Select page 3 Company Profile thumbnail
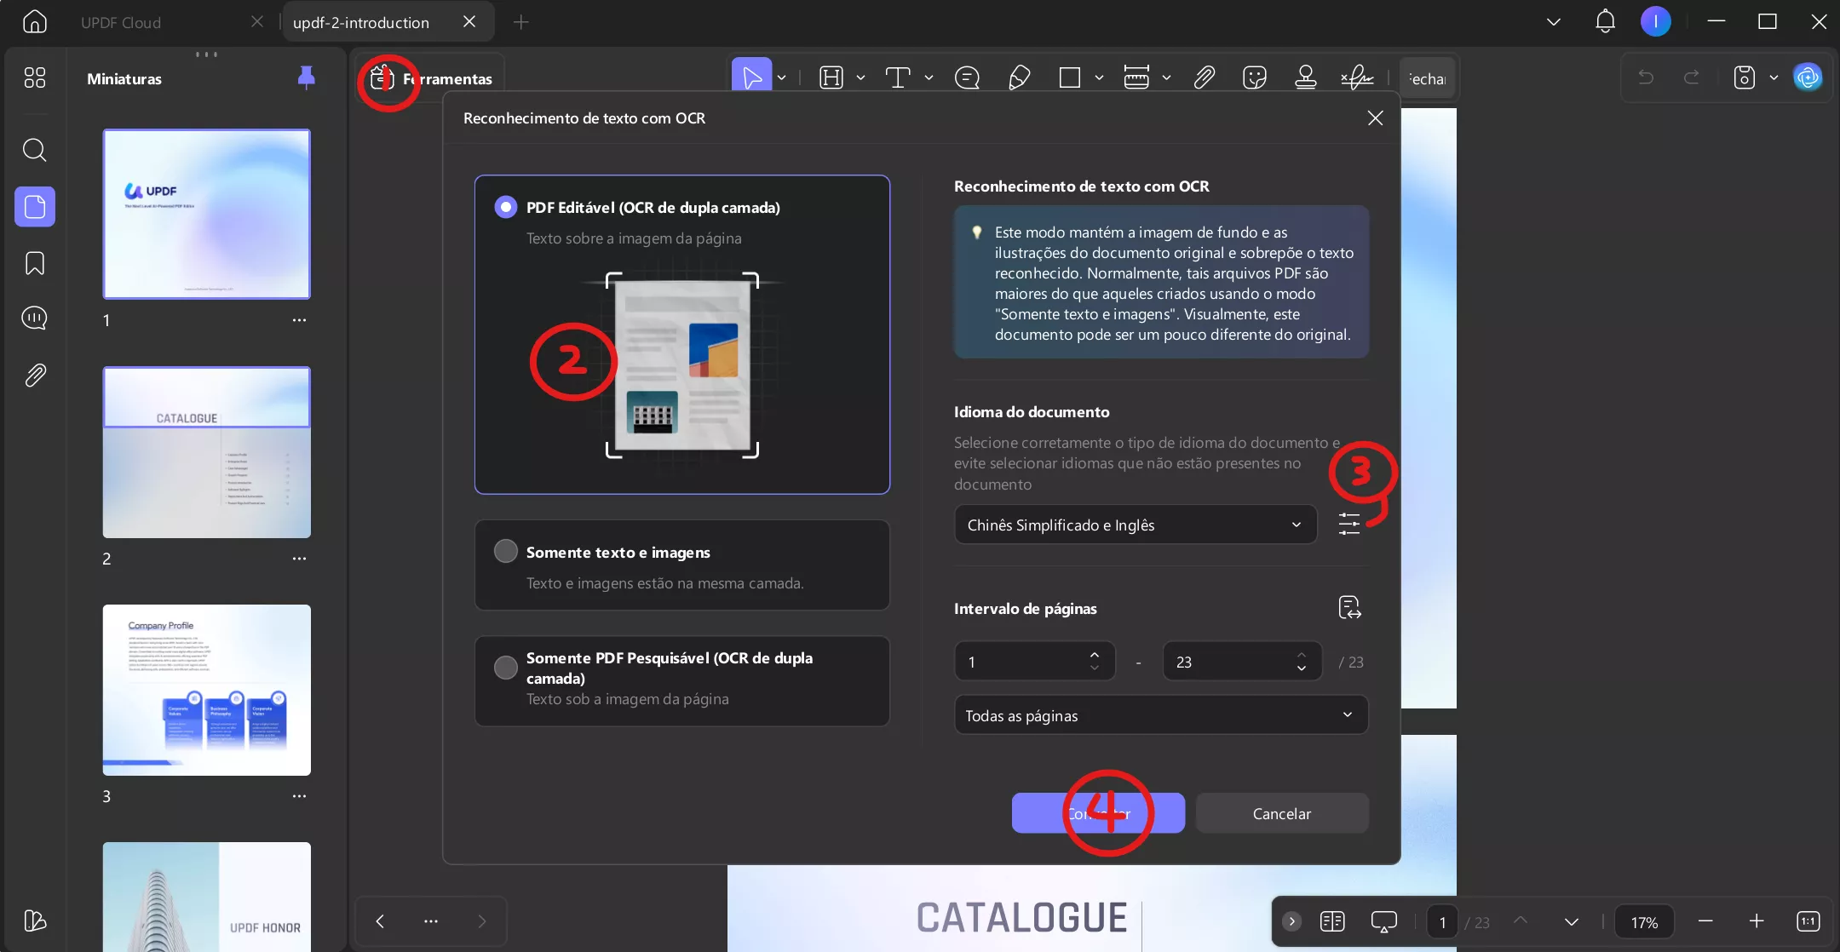The width and height of the screenshot is (1840, 952). 207,690
